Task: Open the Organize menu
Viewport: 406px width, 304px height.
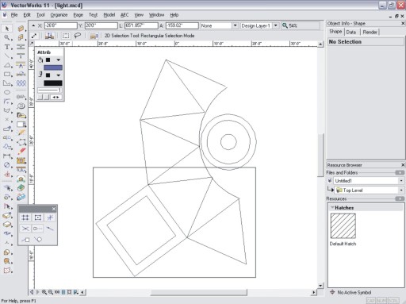Action: click(x=59, y=15)
